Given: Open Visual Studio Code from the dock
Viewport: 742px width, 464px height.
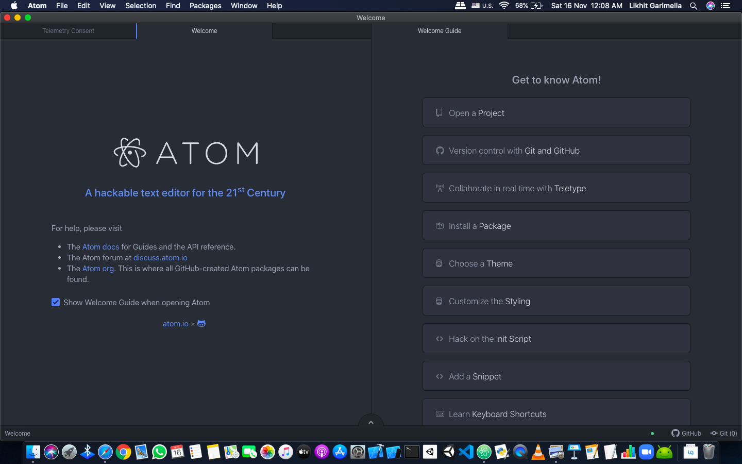Looking at the screenshot, I should (466, 452).
